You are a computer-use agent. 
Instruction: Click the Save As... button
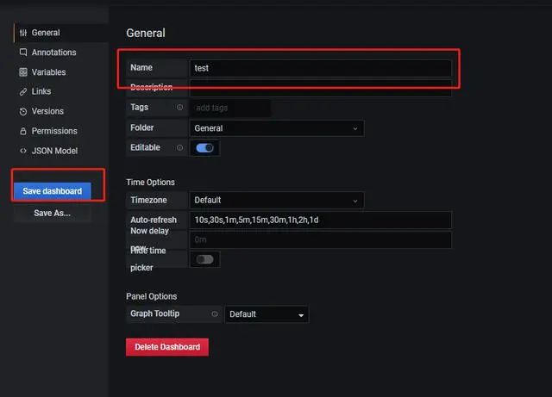tap(52, 213)
